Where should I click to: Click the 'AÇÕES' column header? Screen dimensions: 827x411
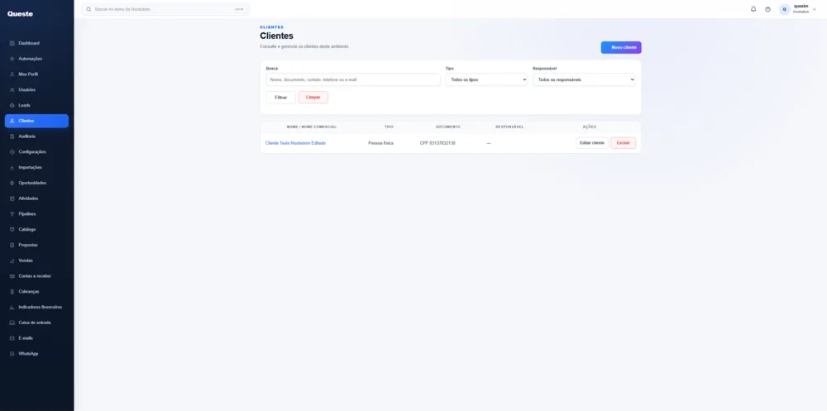589,127
